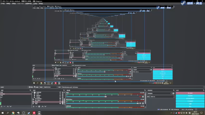Collapse the folder group in sources list
Image resolution: width=205 pixels, height=115 pixels.
[33, 92]
